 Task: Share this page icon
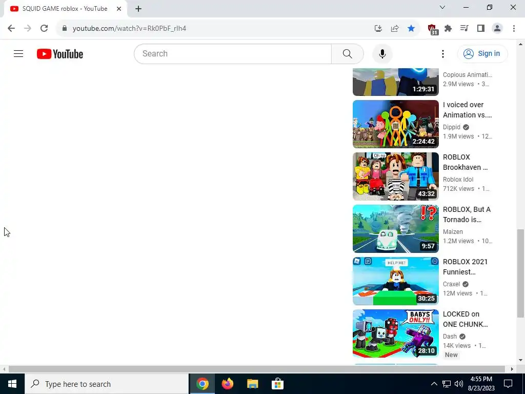tap(395, 28)
